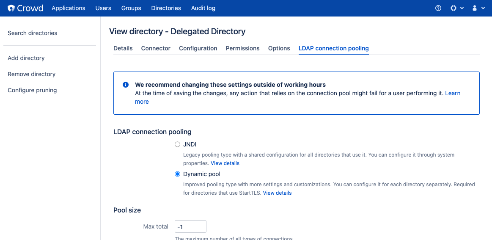The image size is (492, 240).
Task: Click Search directories in sidebar
Action: click(x=32, y=33)
